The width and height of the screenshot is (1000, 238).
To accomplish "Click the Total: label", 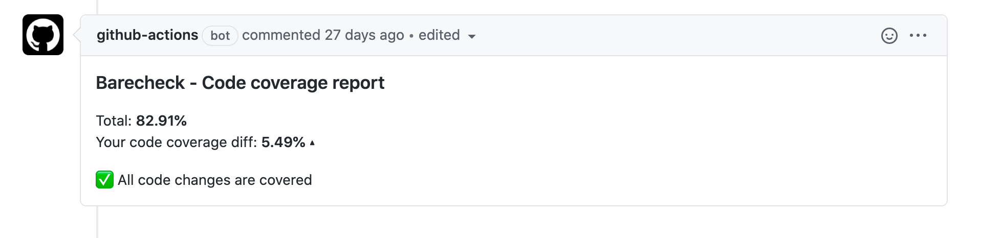I will [x=114, y=121].
